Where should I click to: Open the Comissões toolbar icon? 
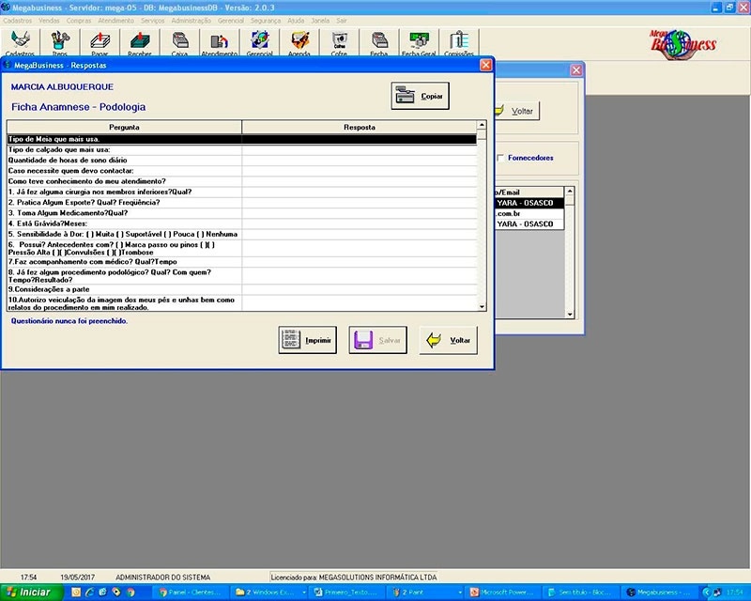tap(459, 42)
